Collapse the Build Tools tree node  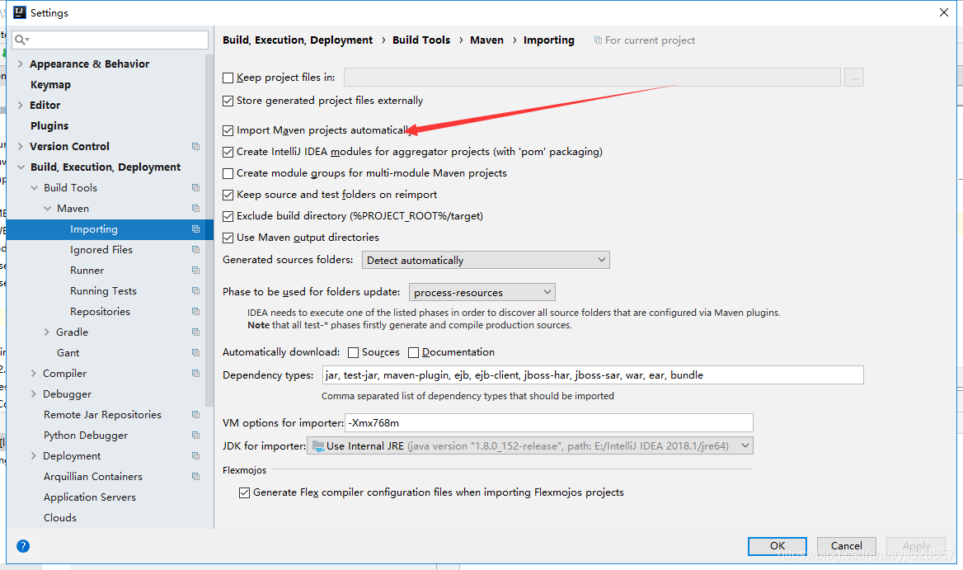[x=35, y=187]
